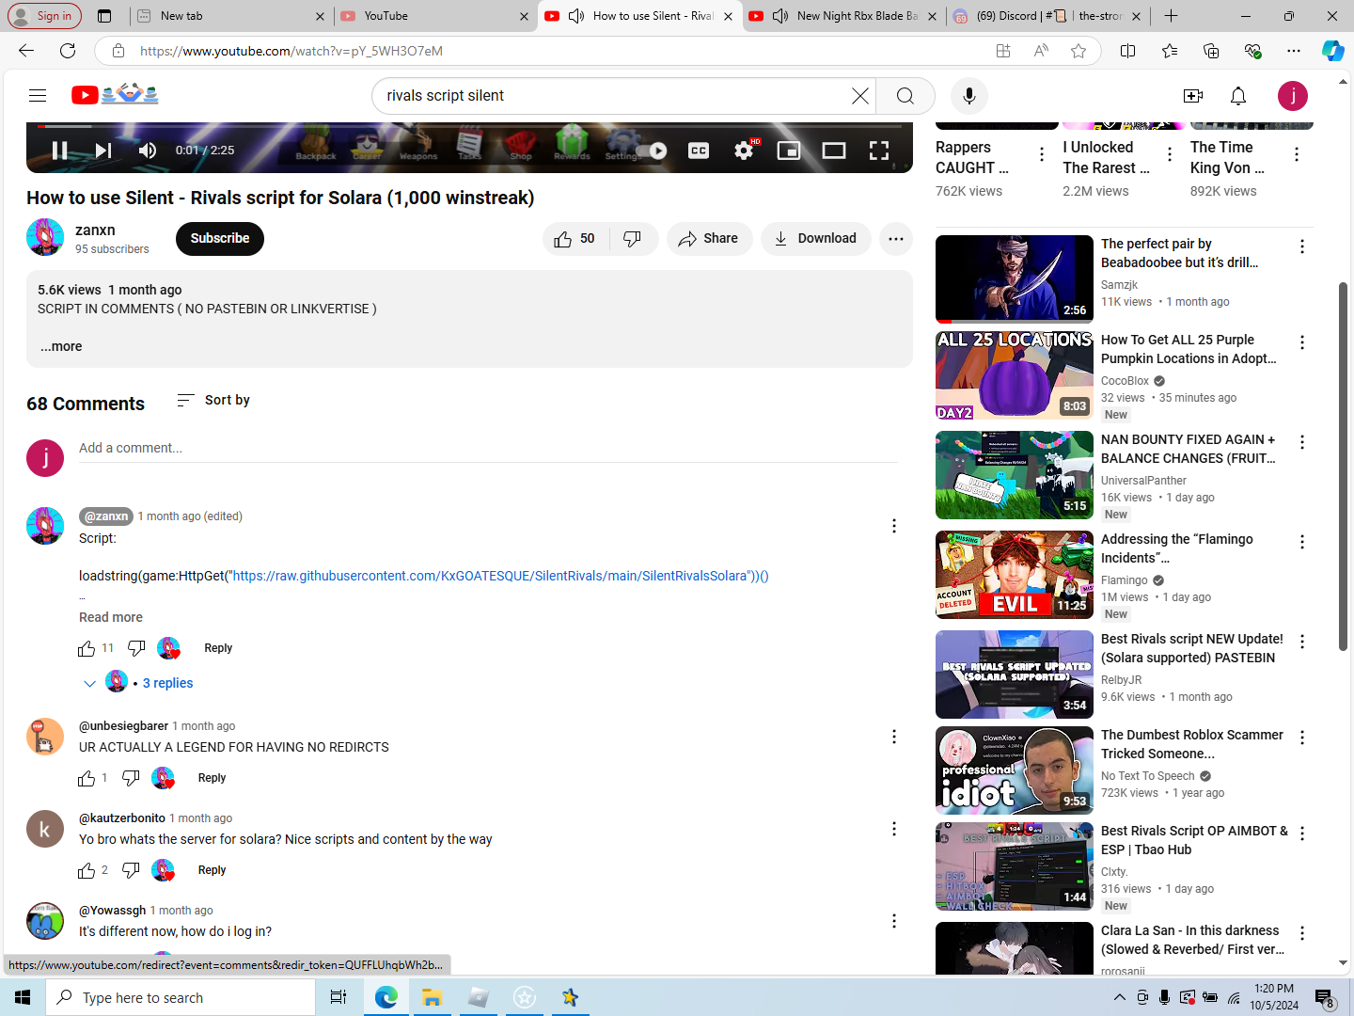1354x1016 pixels.
Task: Open video player settings gear
Action: pos(744,151)
